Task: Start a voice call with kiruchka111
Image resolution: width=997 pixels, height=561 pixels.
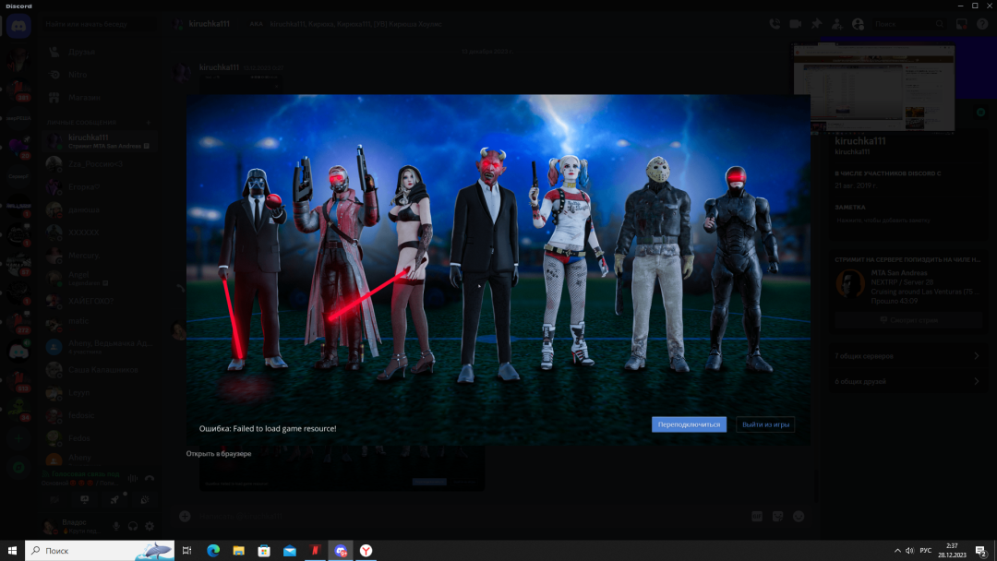Action: click(x=775, y=24)
